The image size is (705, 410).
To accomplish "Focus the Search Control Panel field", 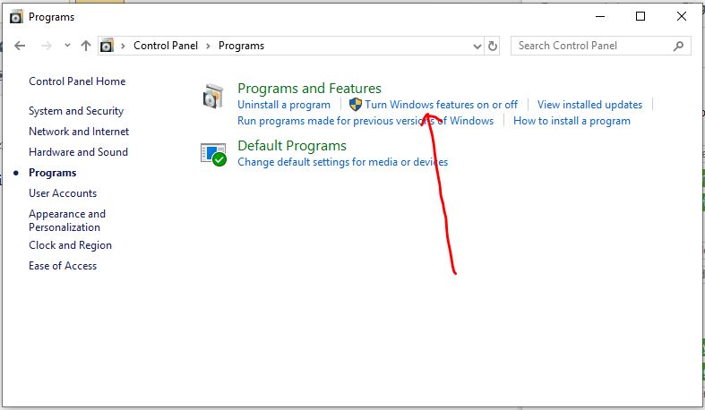I will click(601, 46).
